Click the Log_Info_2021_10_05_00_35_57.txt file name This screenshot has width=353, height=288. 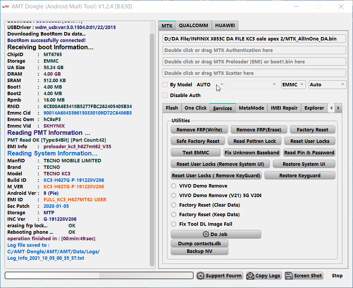[x=46, y=258]
